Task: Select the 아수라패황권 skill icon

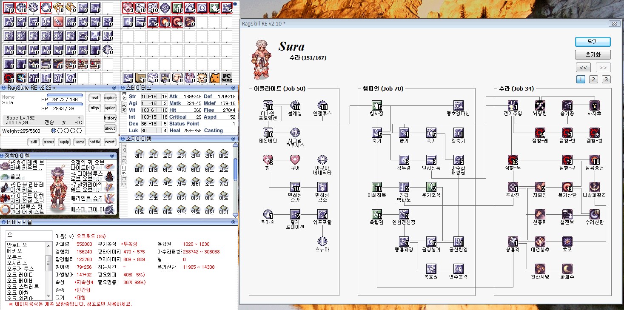Action: [459, 160]
